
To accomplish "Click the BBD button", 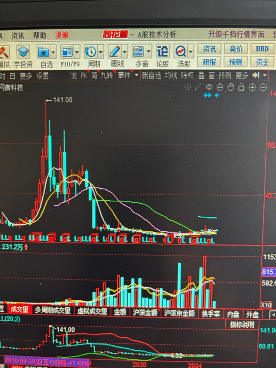I will 262,49.
